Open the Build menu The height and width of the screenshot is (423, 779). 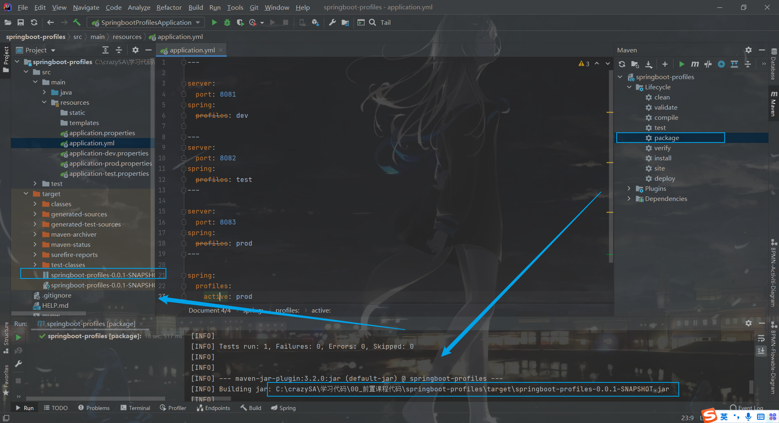[x=196, y=7]
